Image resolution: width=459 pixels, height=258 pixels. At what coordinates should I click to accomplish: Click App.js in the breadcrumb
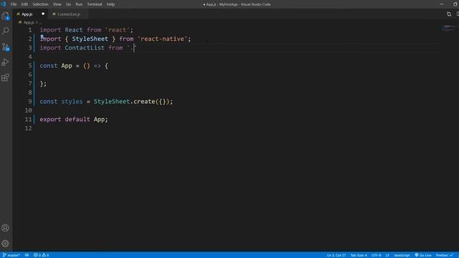[x=29, y=22]
